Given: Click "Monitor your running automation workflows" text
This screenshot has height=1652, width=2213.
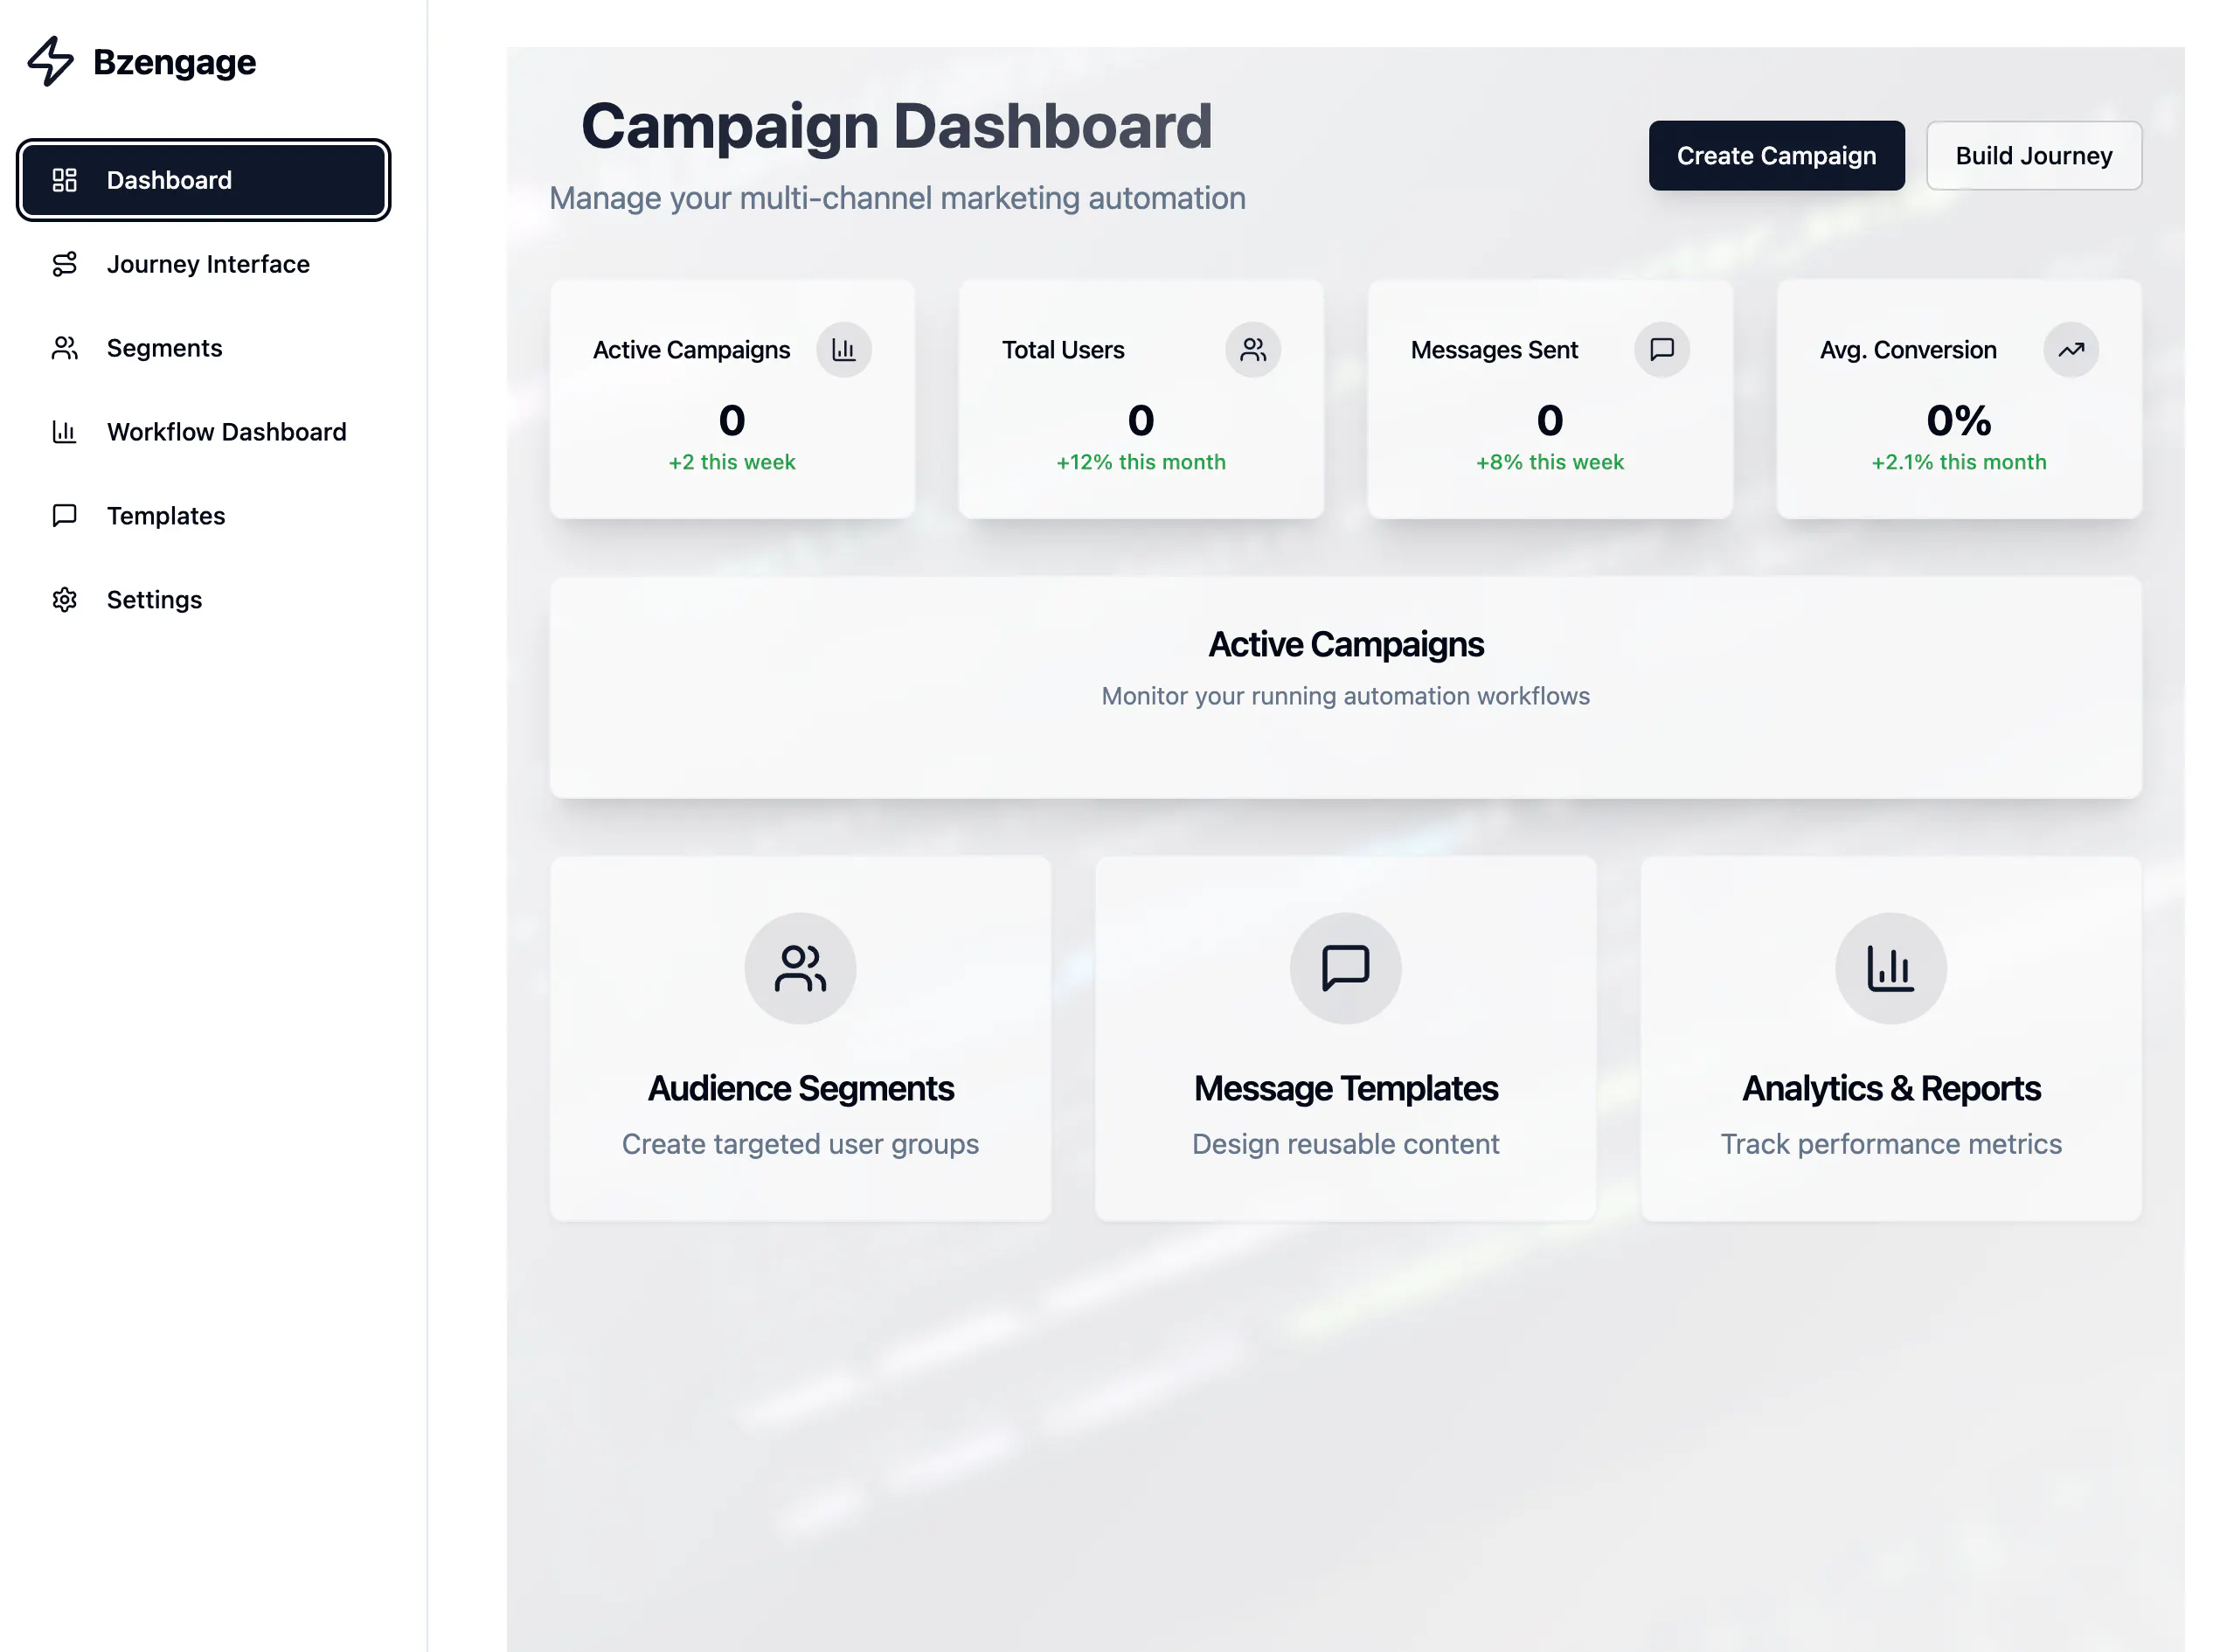Looking at the screenshot, I should [1345, 696].
